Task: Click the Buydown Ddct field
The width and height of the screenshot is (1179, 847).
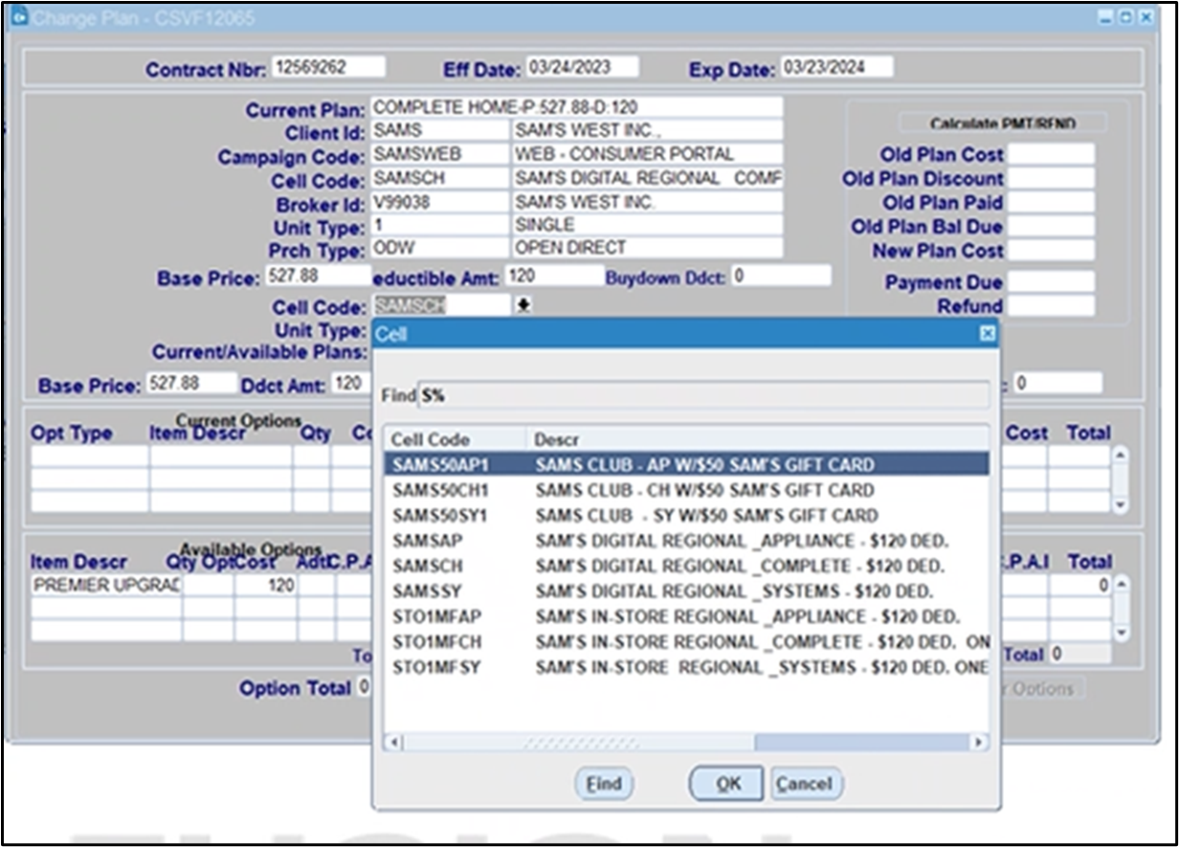Action: 781,276
